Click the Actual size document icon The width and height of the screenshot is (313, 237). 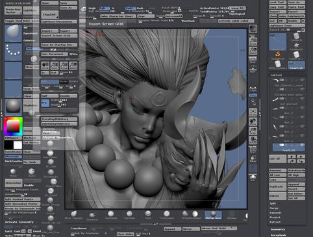pos(64,66)
